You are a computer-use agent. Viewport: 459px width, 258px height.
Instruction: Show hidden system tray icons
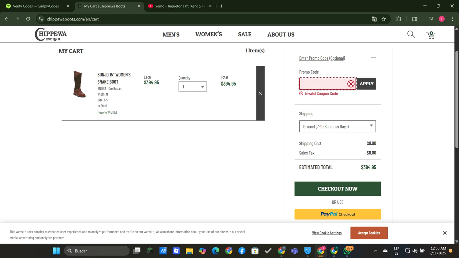click(375, 251)
